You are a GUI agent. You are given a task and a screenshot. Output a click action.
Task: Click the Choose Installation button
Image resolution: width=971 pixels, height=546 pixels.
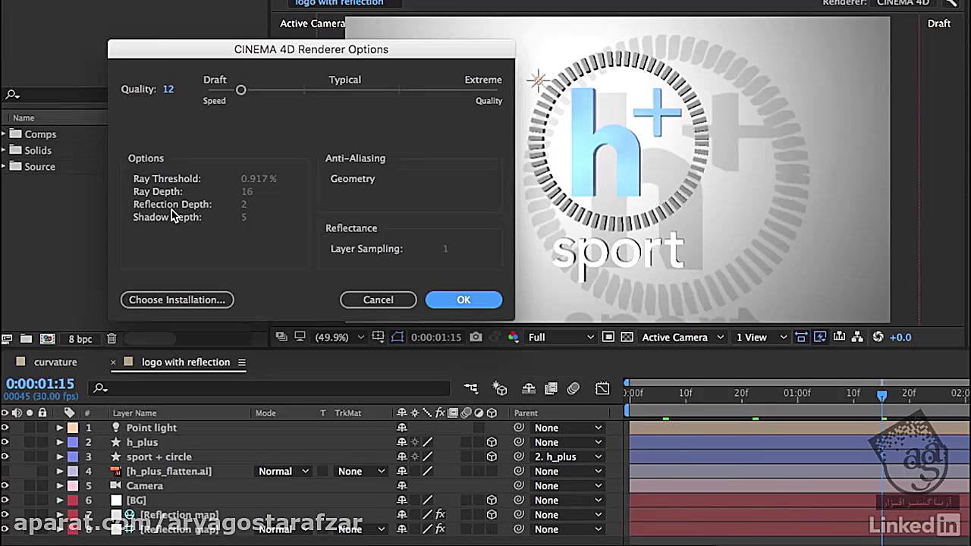(177, 300)
